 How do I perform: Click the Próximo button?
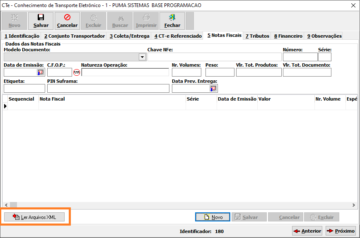341,231
